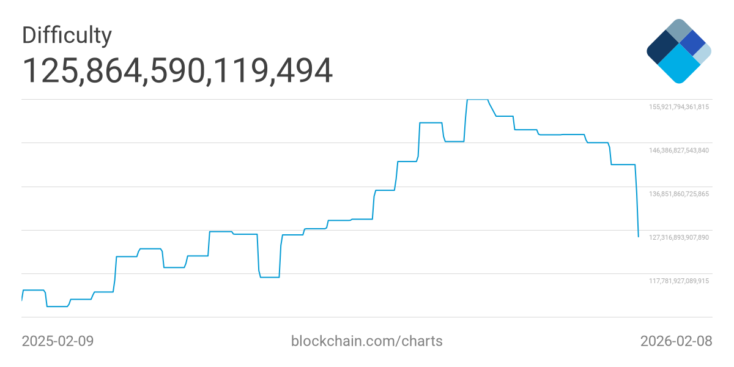Click the highest peak plateau of the line
734x367 pixels.
tap(477, 99)
